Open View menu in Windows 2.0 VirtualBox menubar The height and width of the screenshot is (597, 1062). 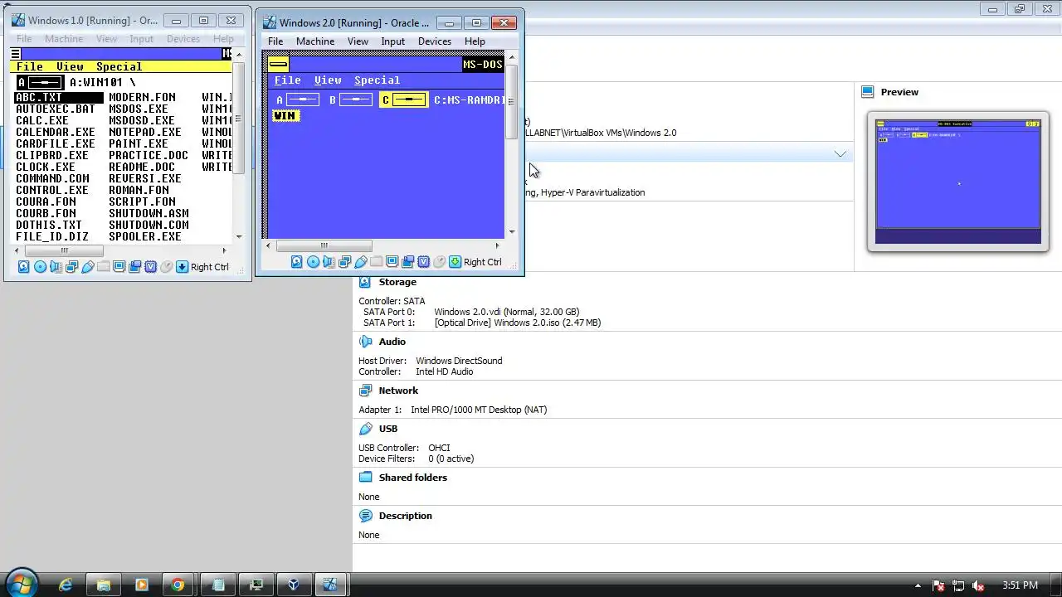[358, 41]
